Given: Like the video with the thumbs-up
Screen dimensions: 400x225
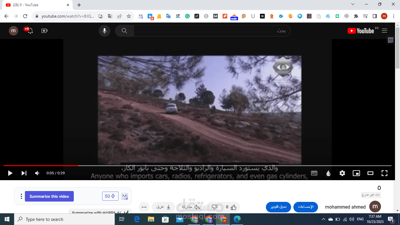Looking at the screenshot, I should [233, 207].
